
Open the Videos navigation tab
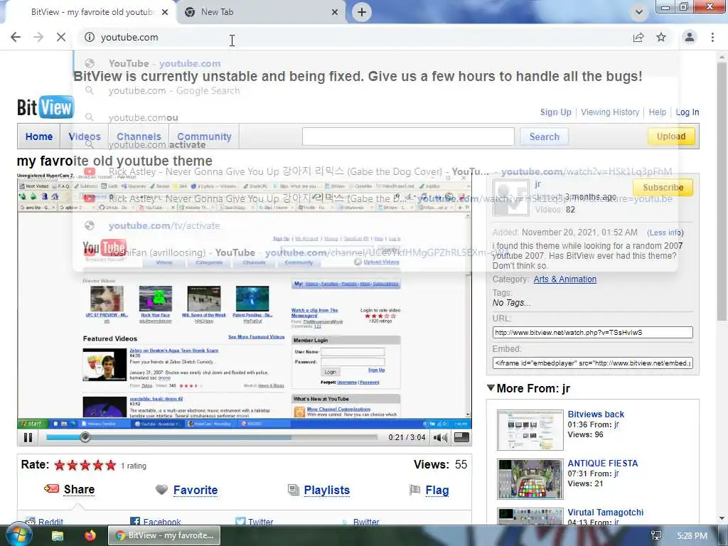(85, 136)
